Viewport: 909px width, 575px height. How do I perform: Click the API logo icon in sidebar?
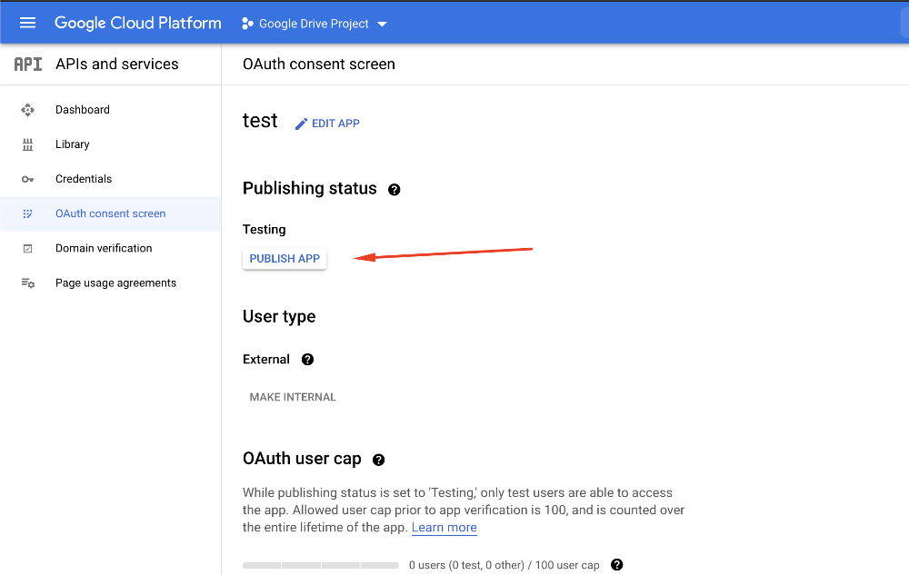[28, 64]
